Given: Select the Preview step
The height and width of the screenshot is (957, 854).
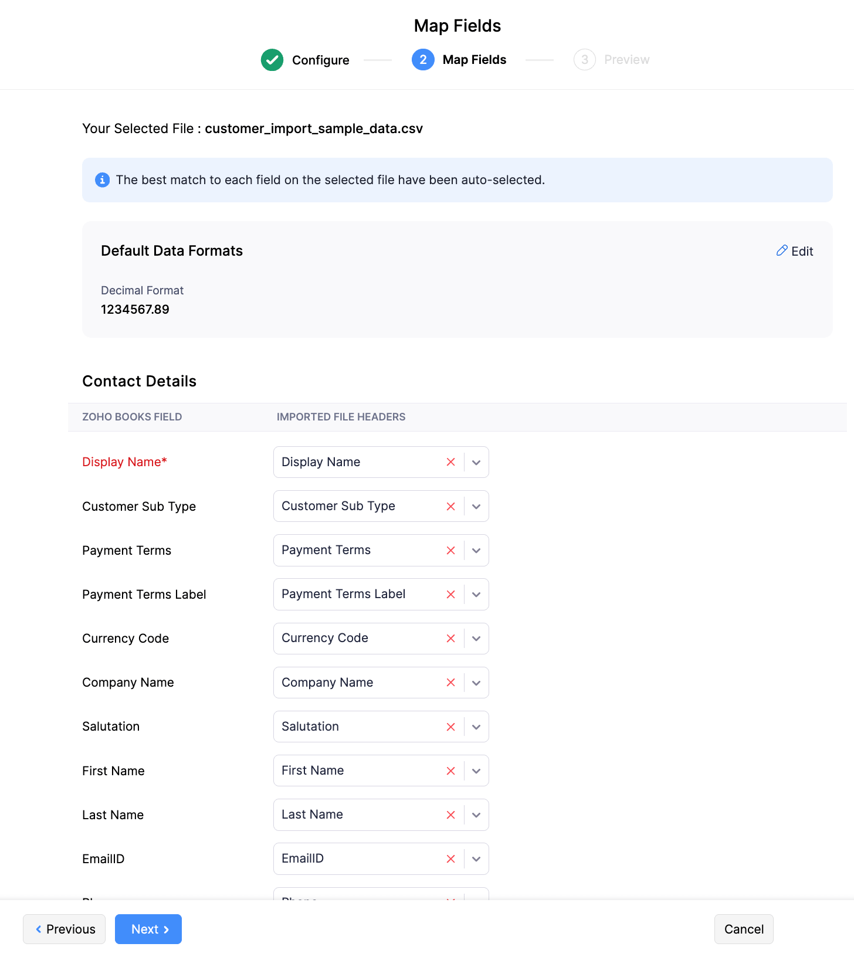Looking at the screenshot, I should [x=626, y=60].
